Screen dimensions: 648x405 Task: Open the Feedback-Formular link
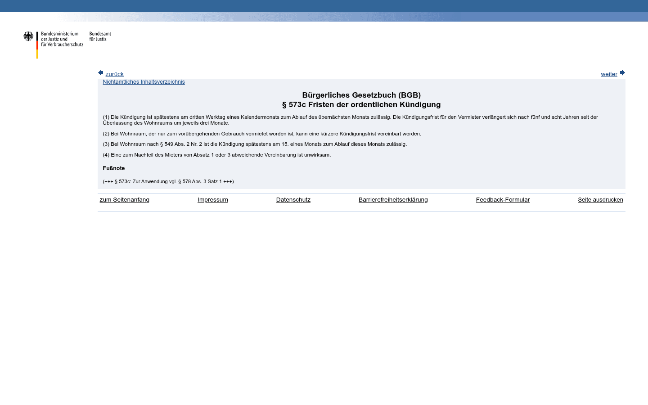[503, 200]
